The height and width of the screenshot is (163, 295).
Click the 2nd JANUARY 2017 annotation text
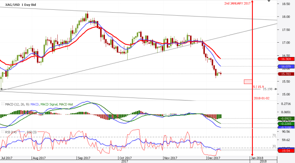(x=237, y=3)
